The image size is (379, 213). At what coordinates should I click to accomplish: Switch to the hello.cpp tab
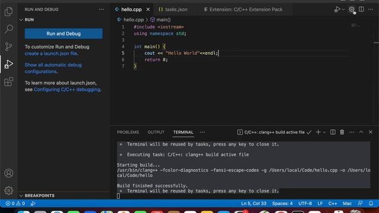(x=131, y=9)
